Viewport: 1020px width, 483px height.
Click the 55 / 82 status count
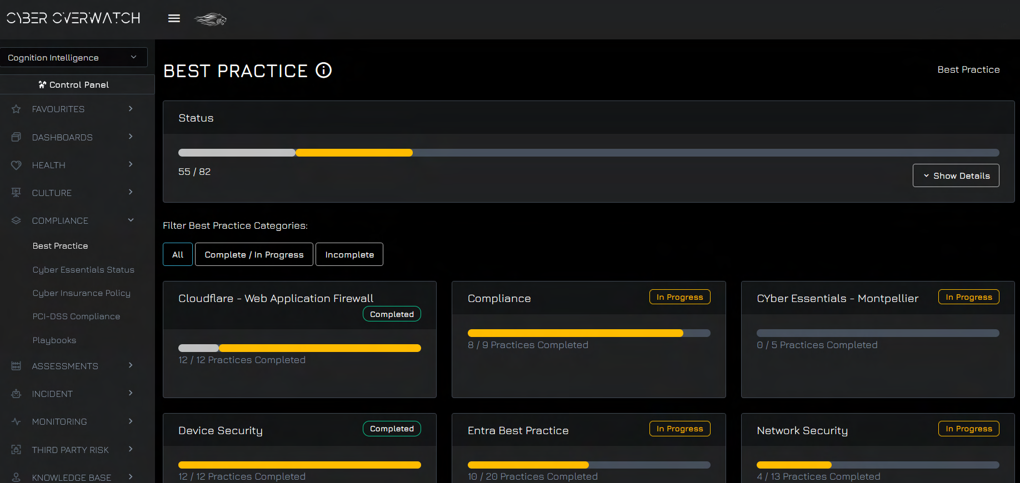[x=194, y=172]
